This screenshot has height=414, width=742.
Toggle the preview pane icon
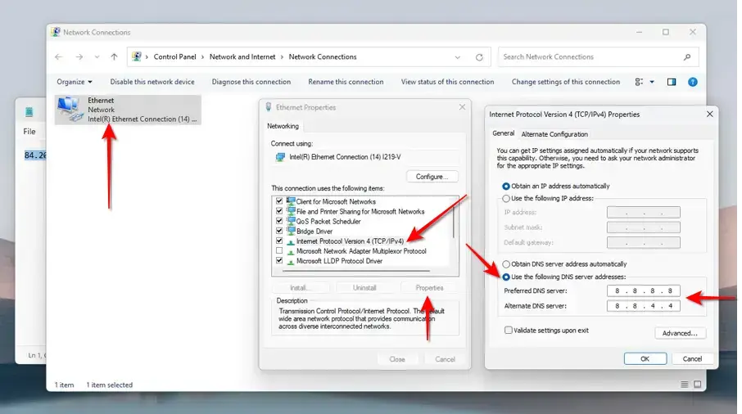(672, 82)
